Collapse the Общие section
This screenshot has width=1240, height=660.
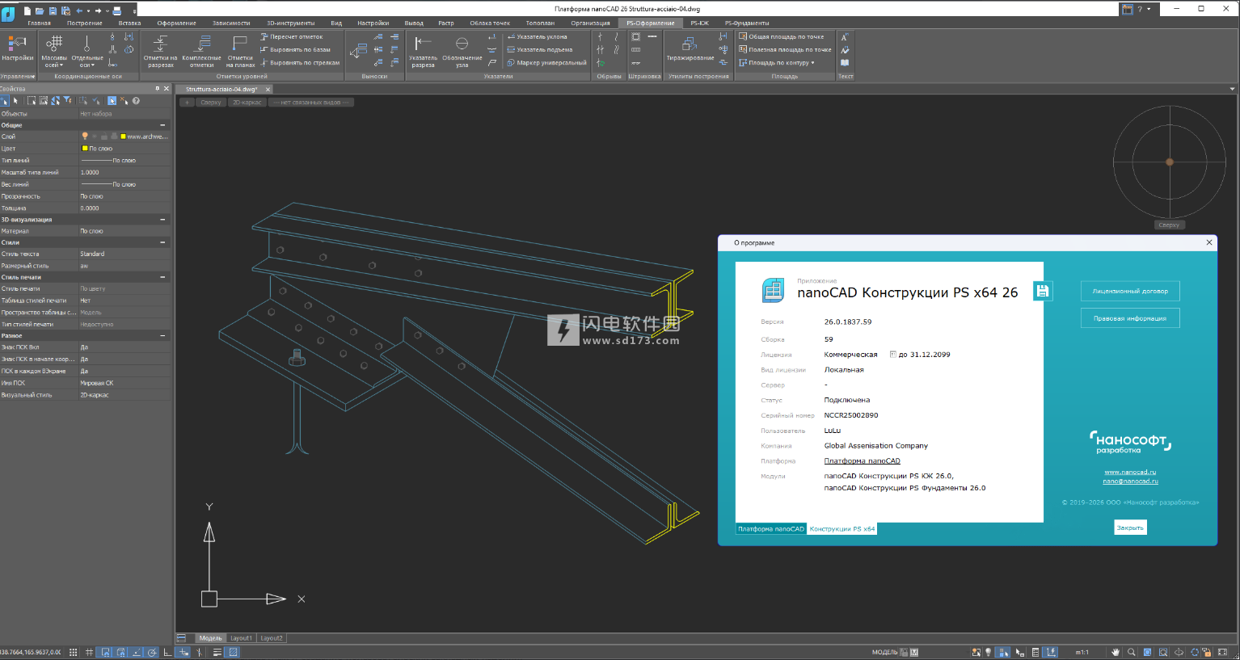pos(162,125)
